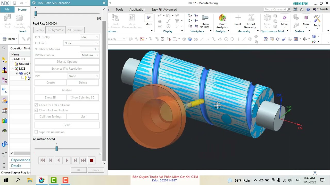Click the Draft Analysis icon
Screen dimensions: 330x185
[x=222, y=18]
